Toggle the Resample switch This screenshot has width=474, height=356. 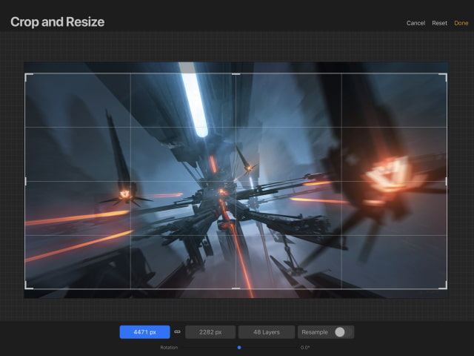pos(341,332)
